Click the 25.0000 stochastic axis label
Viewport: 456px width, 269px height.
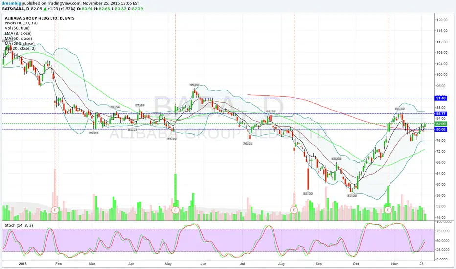[x=442, y=250]
